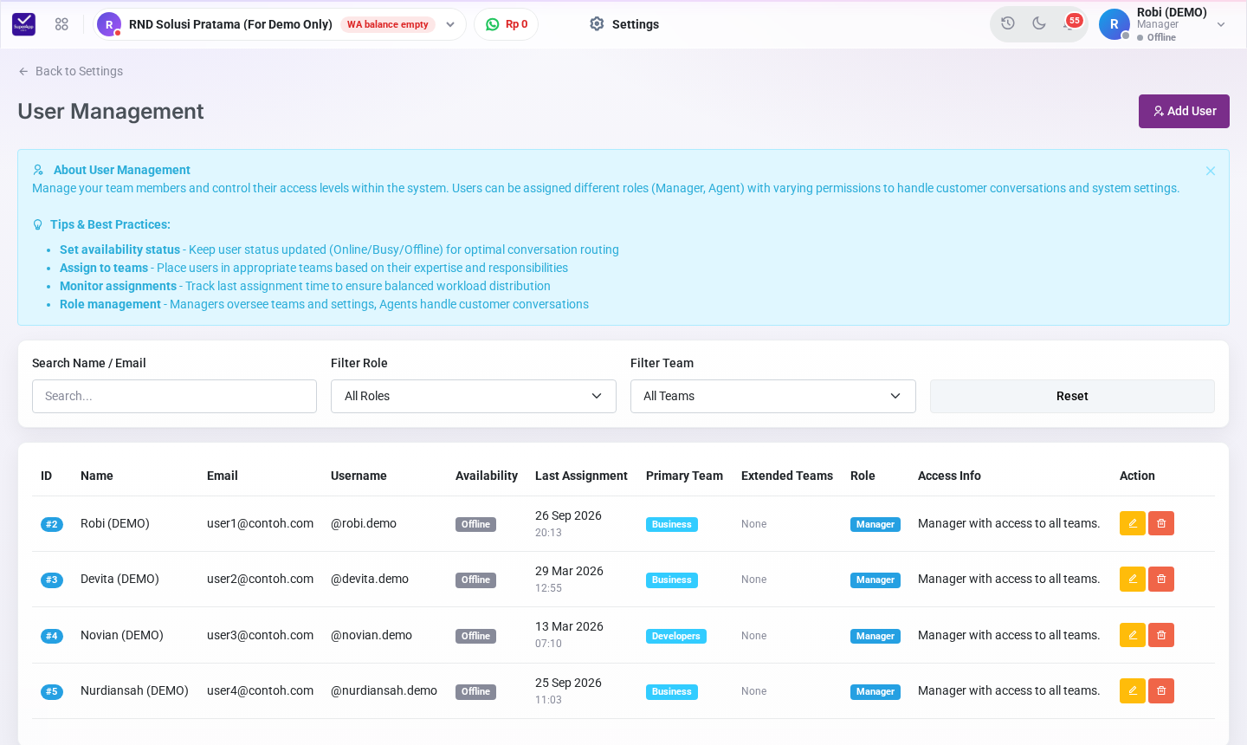This screenshot has height=745, width=1247.
Task: Click the Robi (DEMO) profile avatar
Action: (x=1115, y=24)
